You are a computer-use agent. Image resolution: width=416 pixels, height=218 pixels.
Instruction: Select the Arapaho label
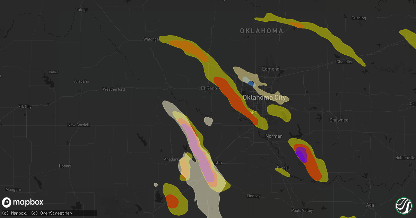[81, 81]
